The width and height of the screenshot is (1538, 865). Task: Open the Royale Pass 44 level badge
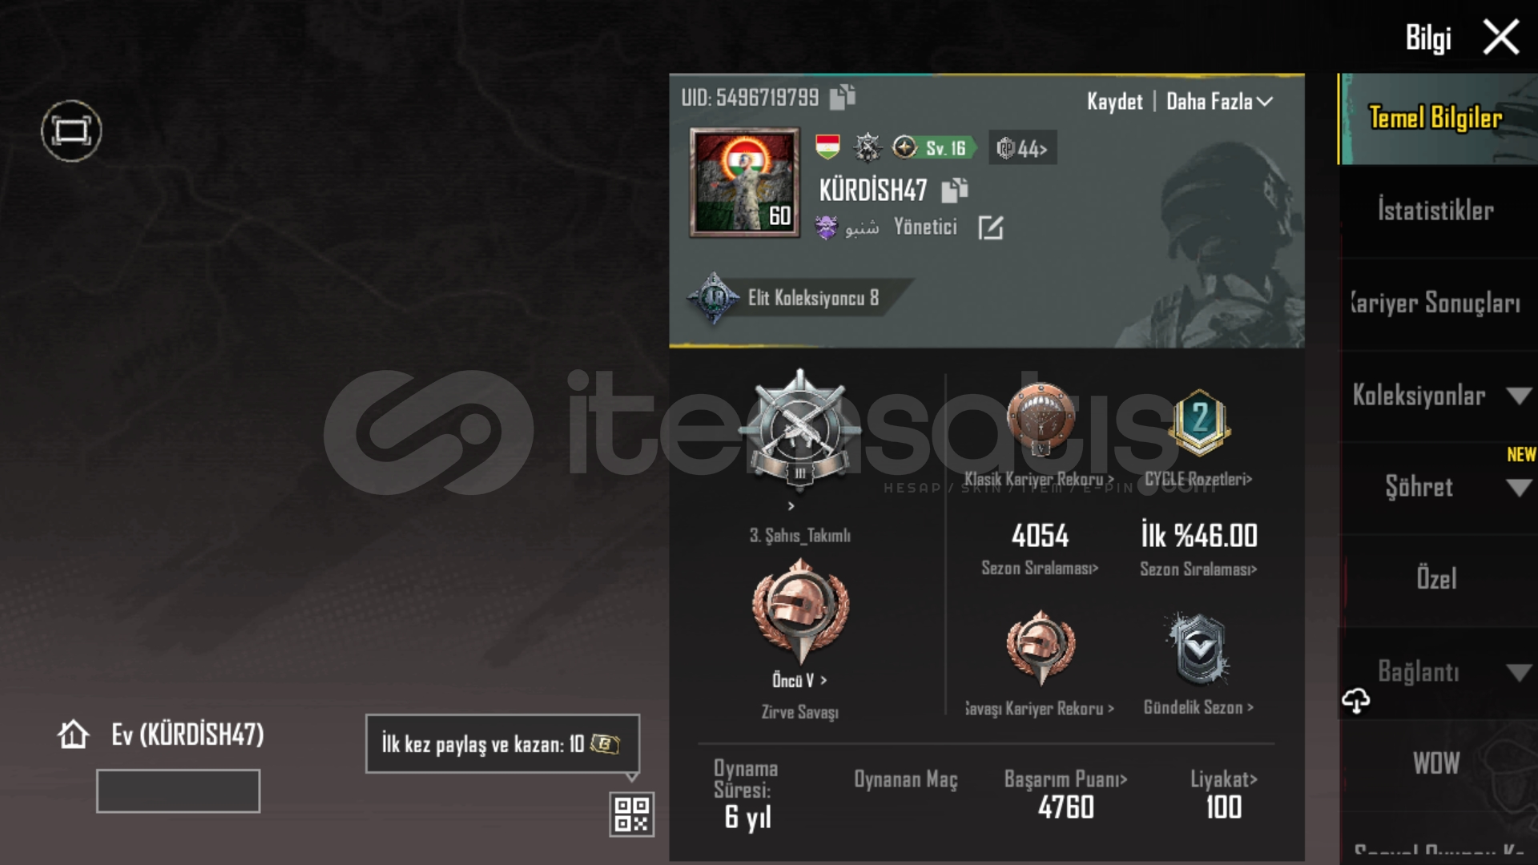[1022, 148]
